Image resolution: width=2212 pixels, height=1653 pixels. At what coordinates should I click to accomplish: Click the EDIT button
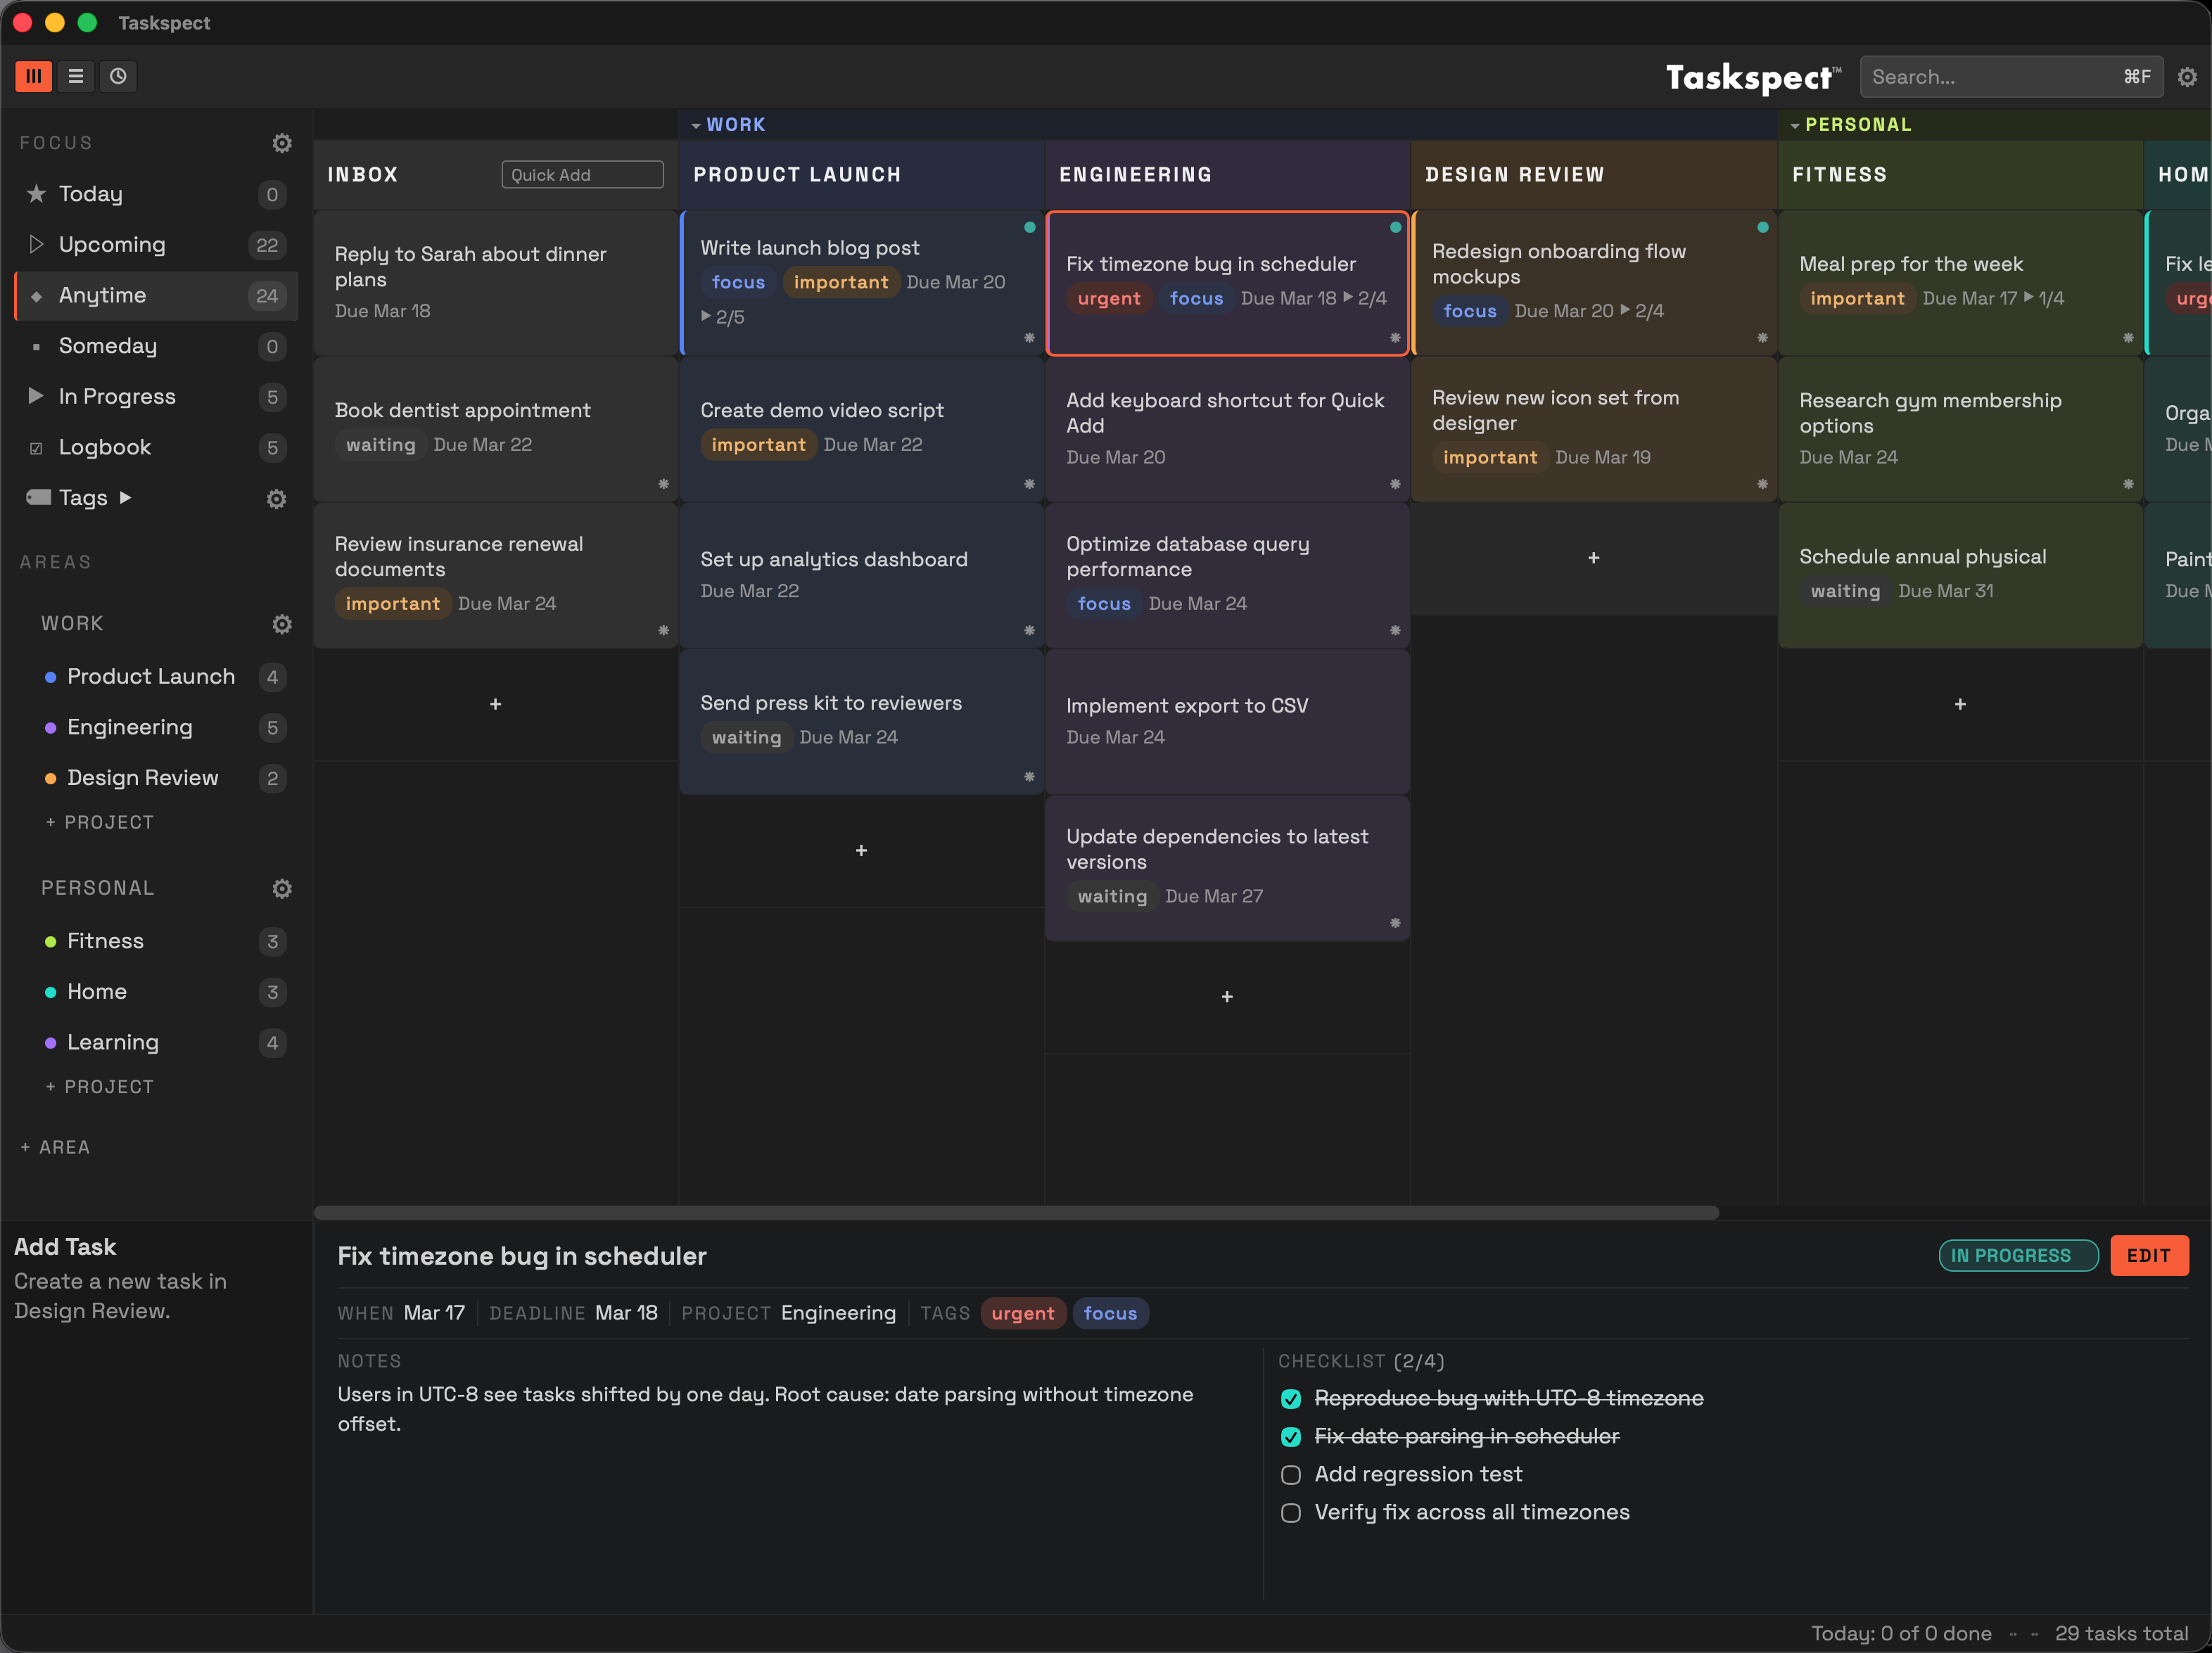(x=2149, y=1256)
